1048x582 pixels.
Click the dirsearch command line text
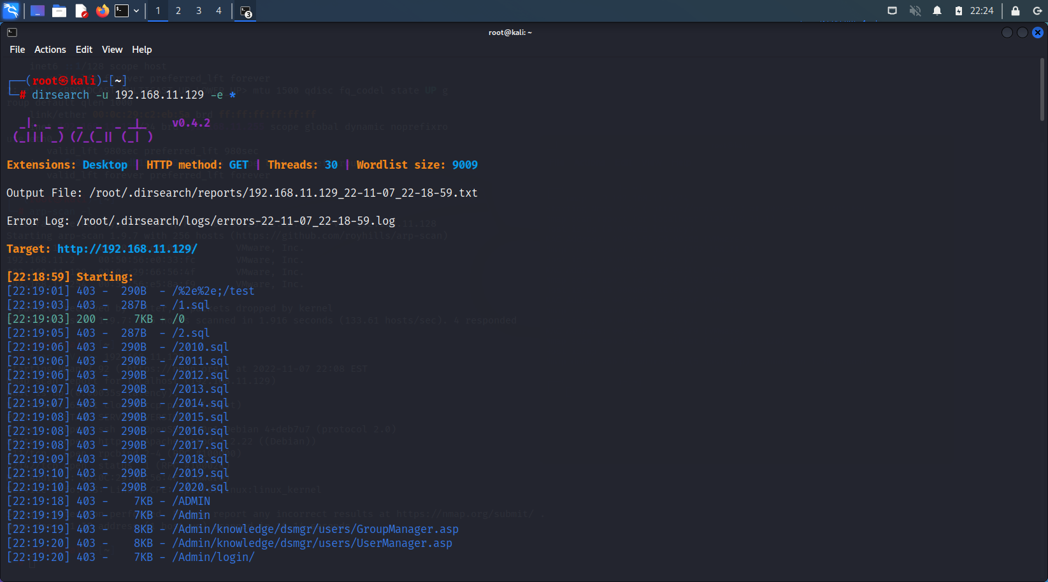click(134, 95)
